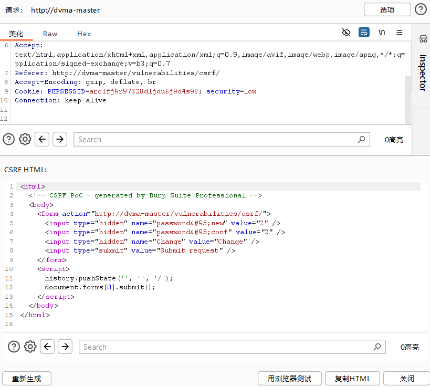Go to next match in CSRF HTML search
The image size is (430, 387).
point(65,347)
